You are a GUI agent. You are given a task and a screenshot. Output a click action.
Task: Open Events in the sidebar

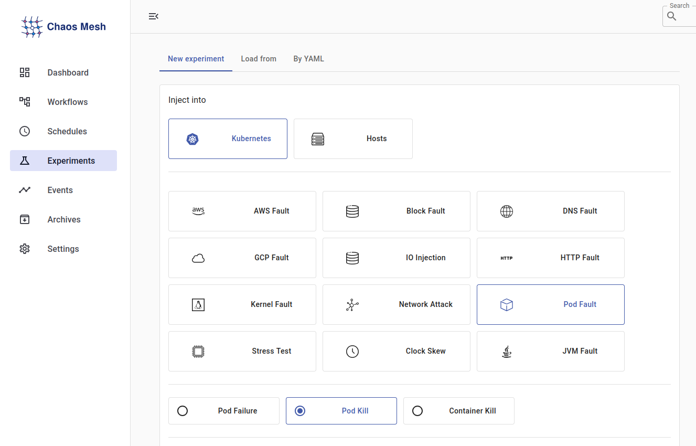pos(63,190)
